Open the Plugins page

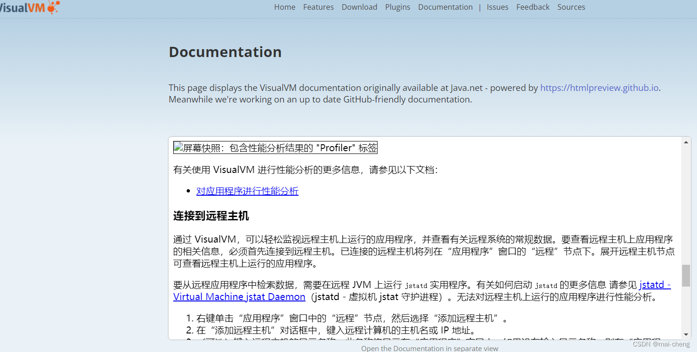(x=397, y=7)
